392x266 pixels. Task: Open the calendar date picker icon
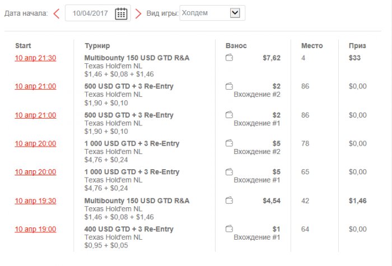(x=121, y=13)
